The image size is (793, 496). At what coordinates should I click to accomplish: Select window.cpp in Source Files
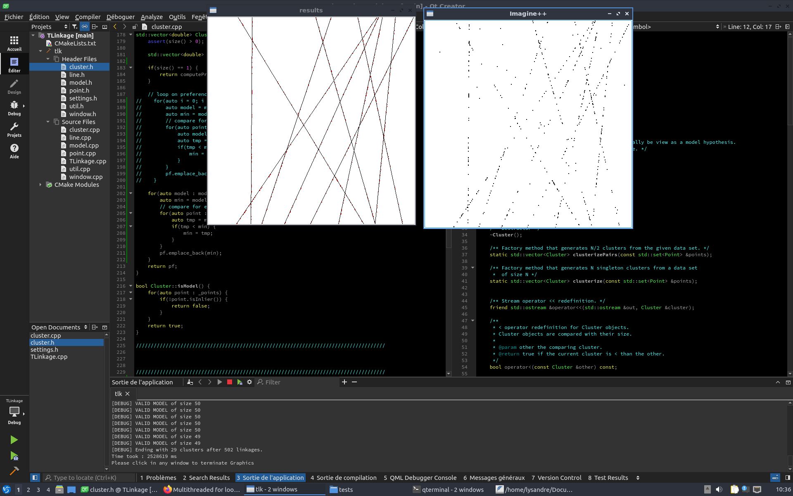[85, 177]
